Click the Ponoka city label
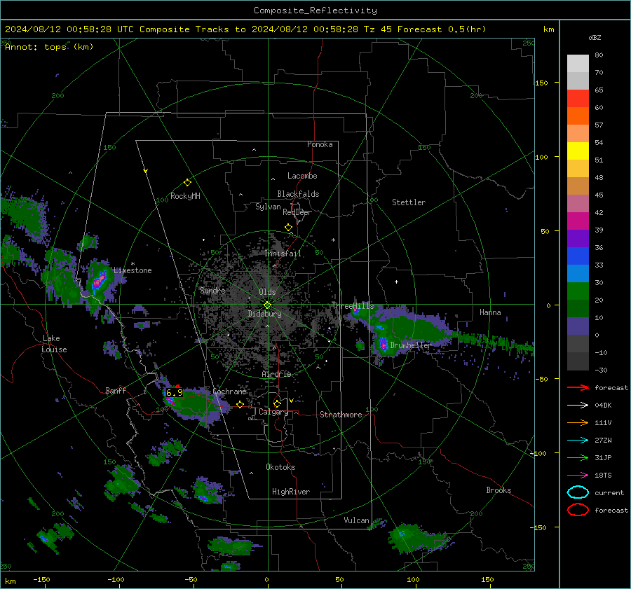 [x=320, y=144]
